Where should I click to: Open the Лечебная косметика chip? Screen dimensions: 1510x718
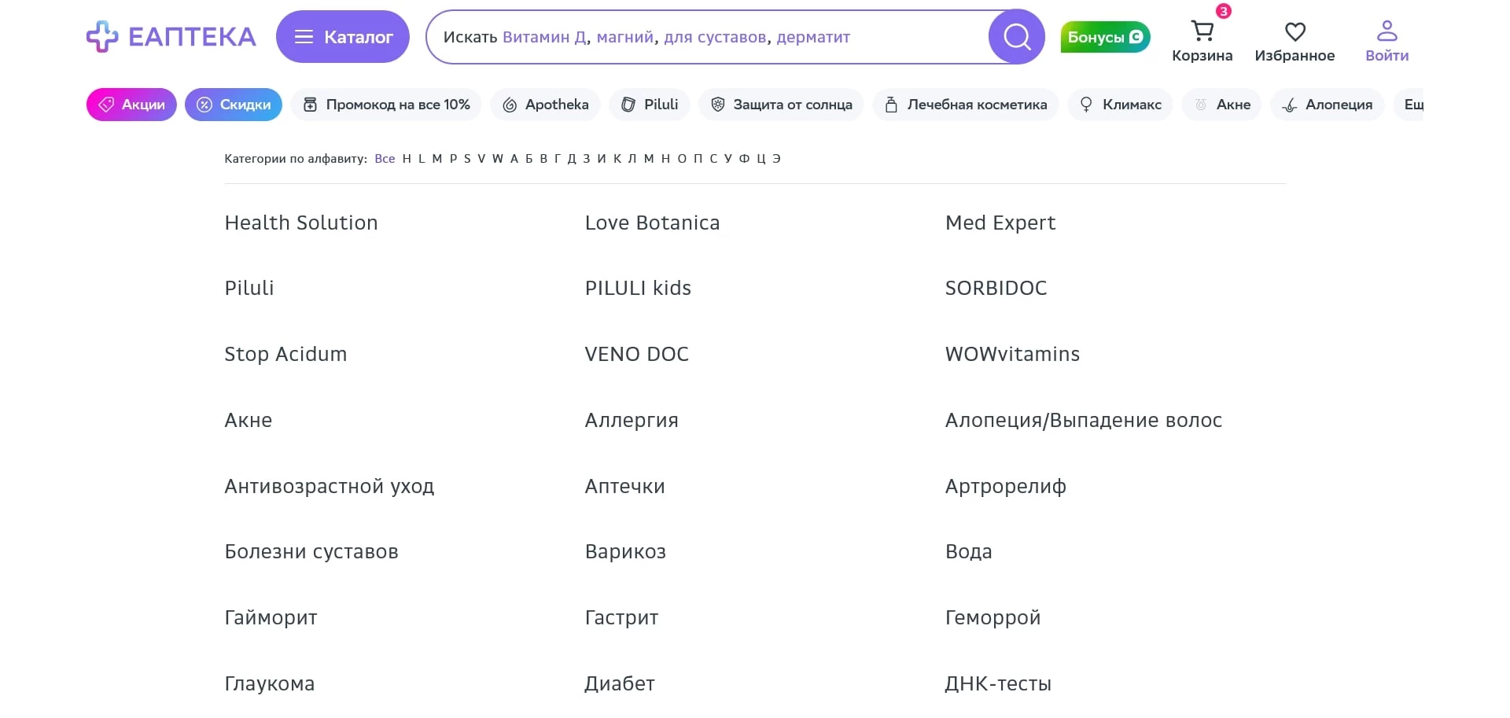click(966, 105)
